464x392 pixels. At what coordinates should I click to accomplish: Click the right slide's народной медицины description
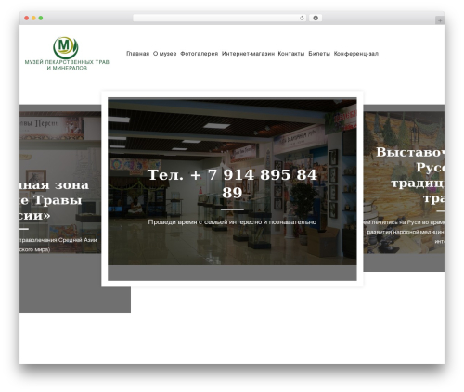[x=404, y=232]
